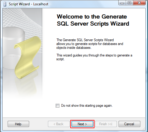Click the paragraph about generating scripts for databases
The image size is (148, 132).
pos(90,44)
